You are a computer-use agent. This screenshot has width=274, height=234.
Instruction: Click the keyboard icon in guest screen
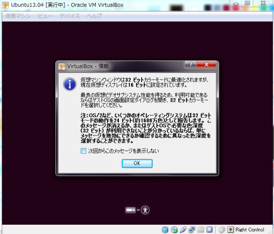(131, 210)
